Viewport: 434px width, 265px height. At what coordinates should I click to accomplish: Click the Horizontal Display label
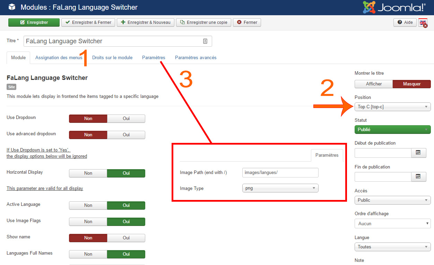point(25,172)
